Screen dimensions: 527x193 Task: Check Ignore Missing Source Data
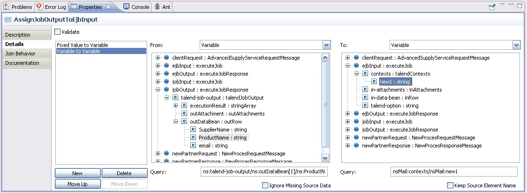pyautogui.click(x=265, y=185)
